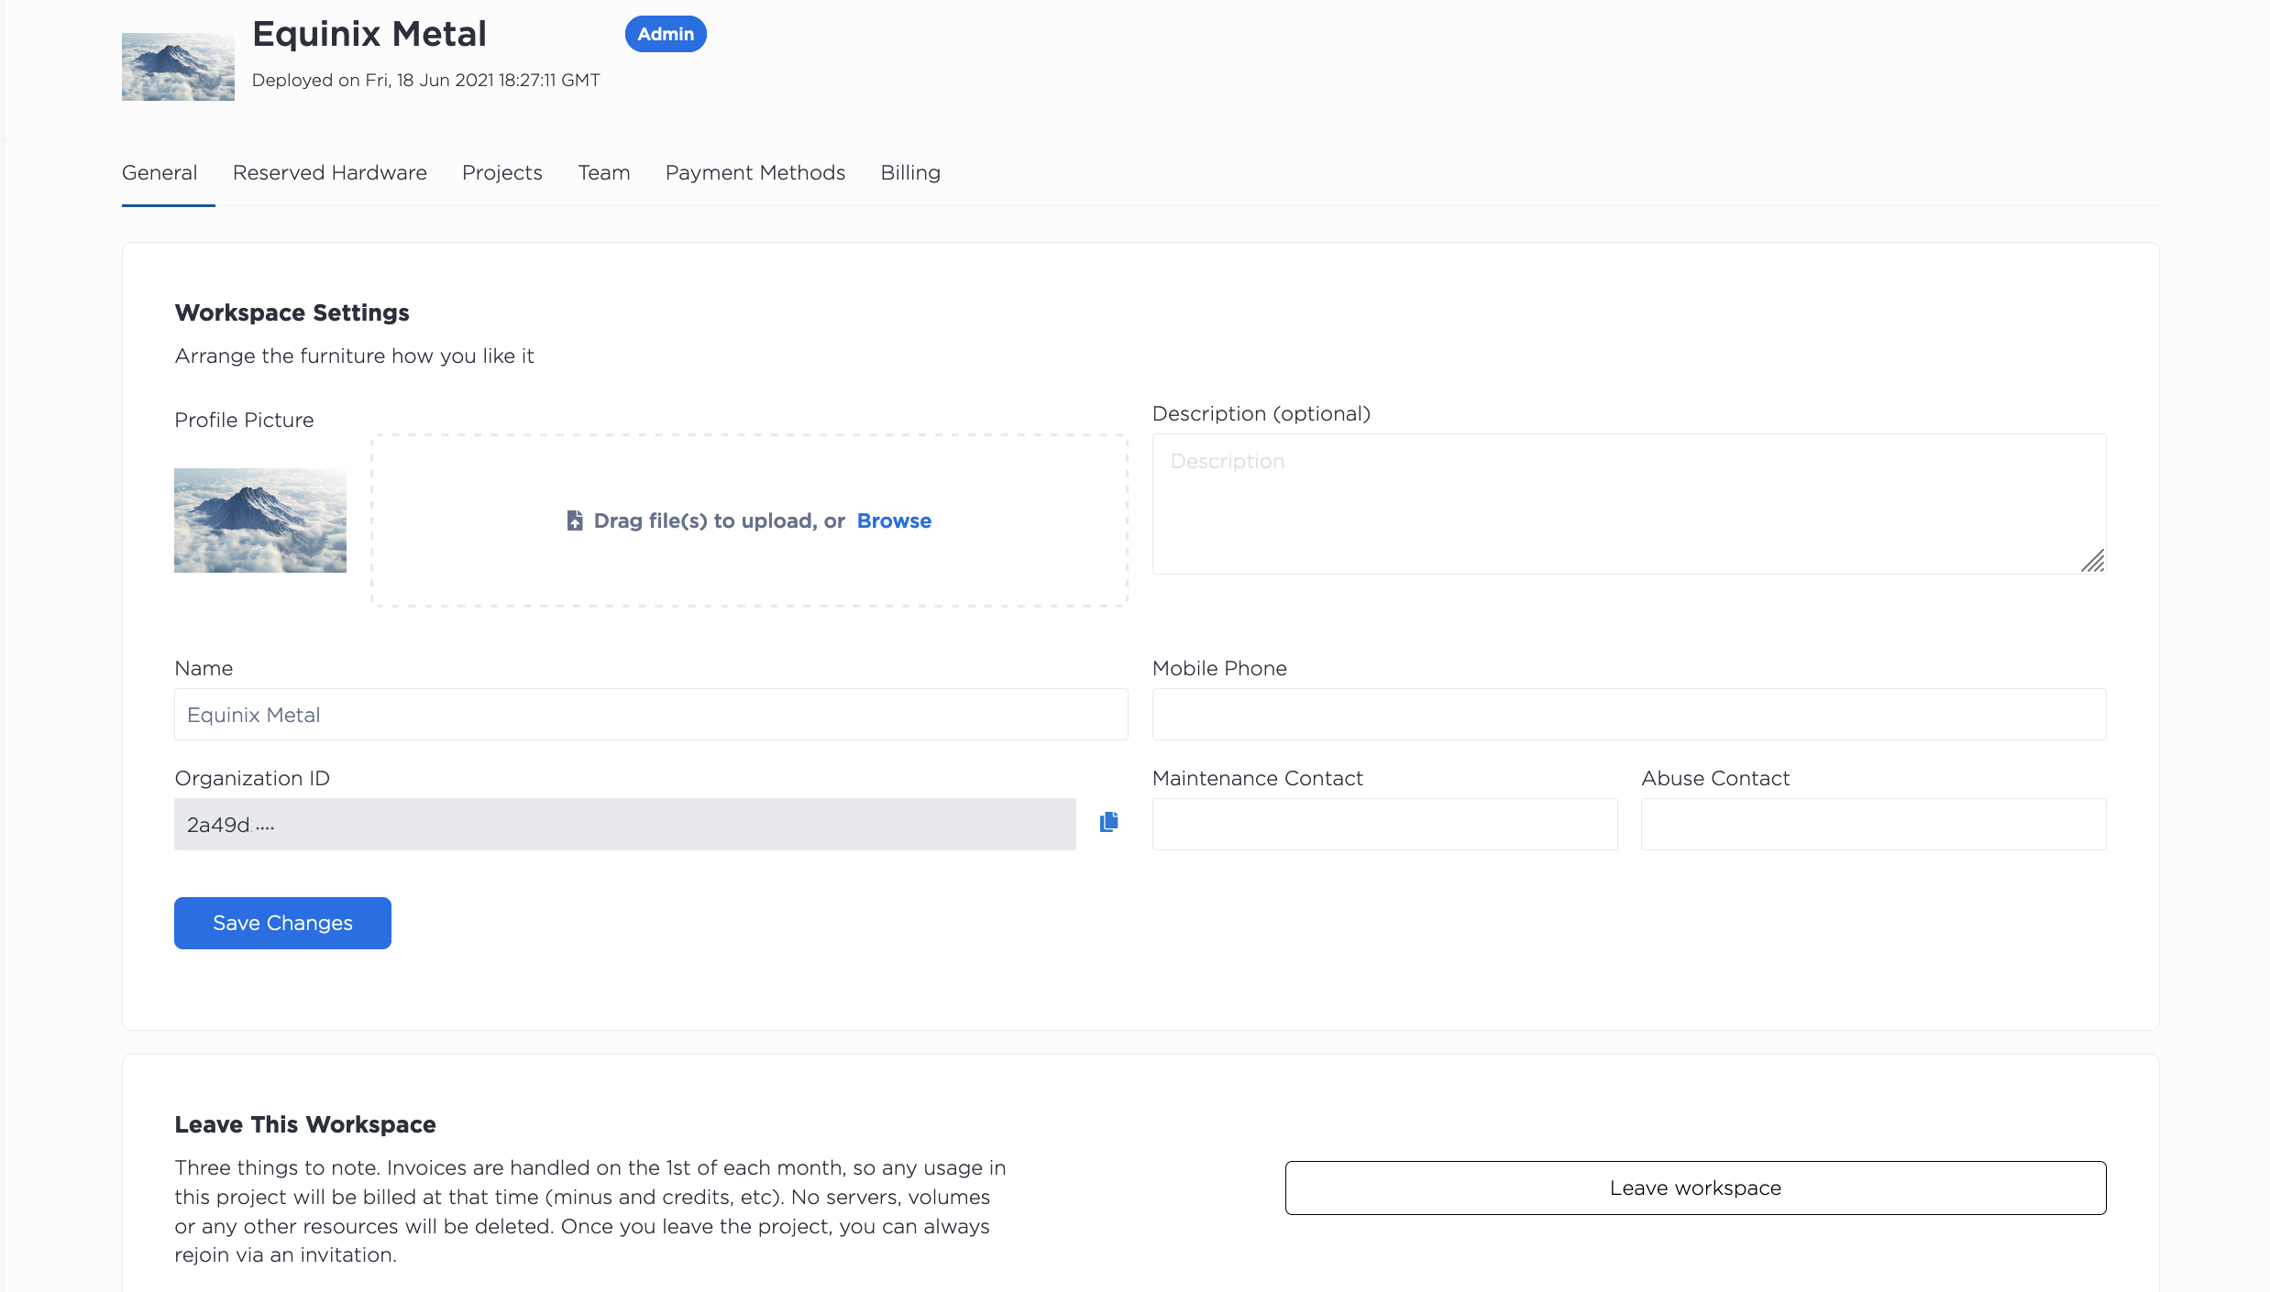Switch to the Reserved Hardware tab
This screenshot has width=2270, height=1292.
coord(330,172)
